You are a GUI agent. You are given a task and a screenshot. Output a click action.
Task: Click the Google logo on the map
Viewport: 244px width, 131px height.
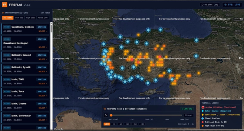point(59,129)
